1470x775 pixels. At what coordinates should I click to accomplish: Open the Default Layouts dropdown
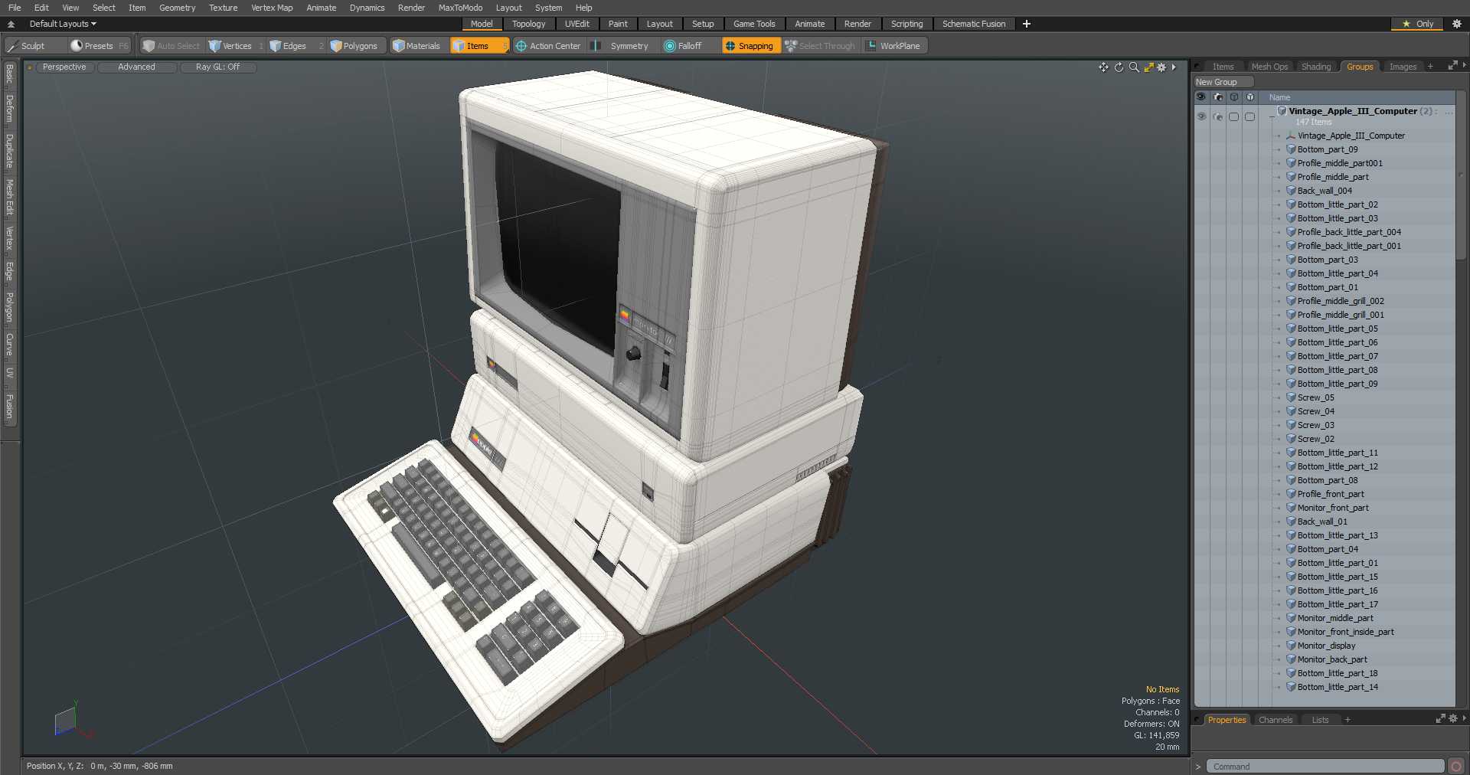click(63, 24)
